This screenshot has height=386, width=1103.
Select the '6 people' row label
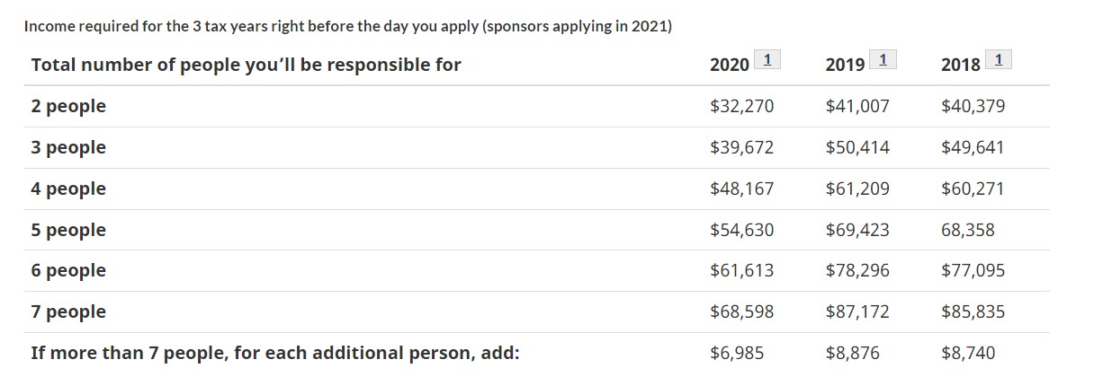coord(68,271)
